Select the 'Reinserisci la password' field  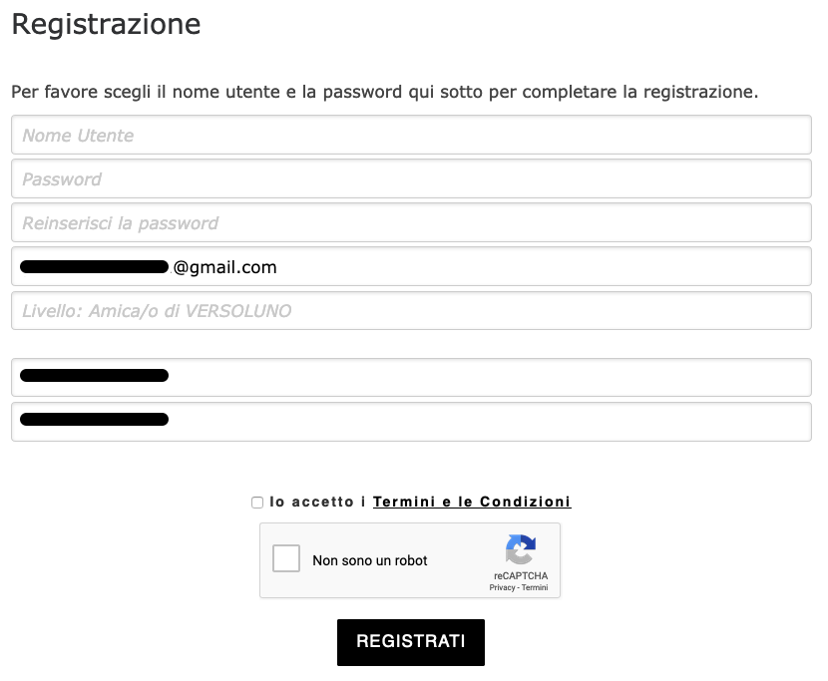tap(411, 223)
